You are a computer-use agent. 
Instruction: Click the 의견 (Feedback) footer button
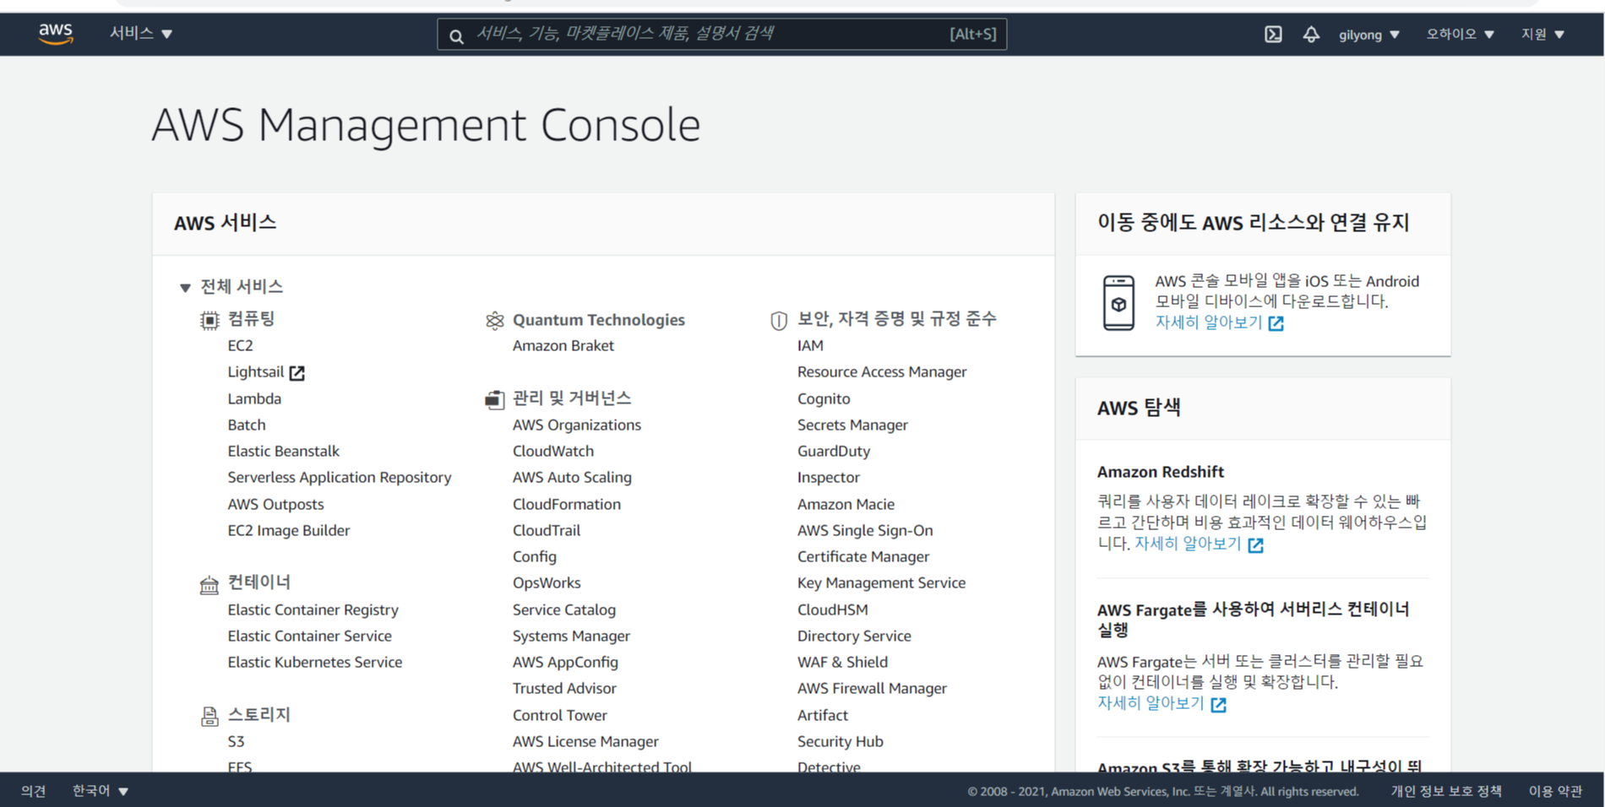34,791
